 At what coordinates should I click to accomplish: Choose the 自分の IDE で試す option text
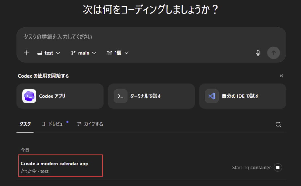[x=240, y=96]
